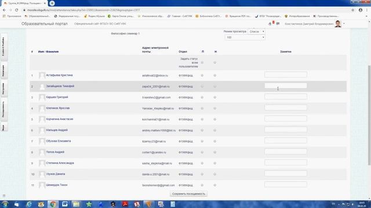Mark Каршев Григорий as П
Image resolution: width=371 pixels, height=208 pixels.
202,98
